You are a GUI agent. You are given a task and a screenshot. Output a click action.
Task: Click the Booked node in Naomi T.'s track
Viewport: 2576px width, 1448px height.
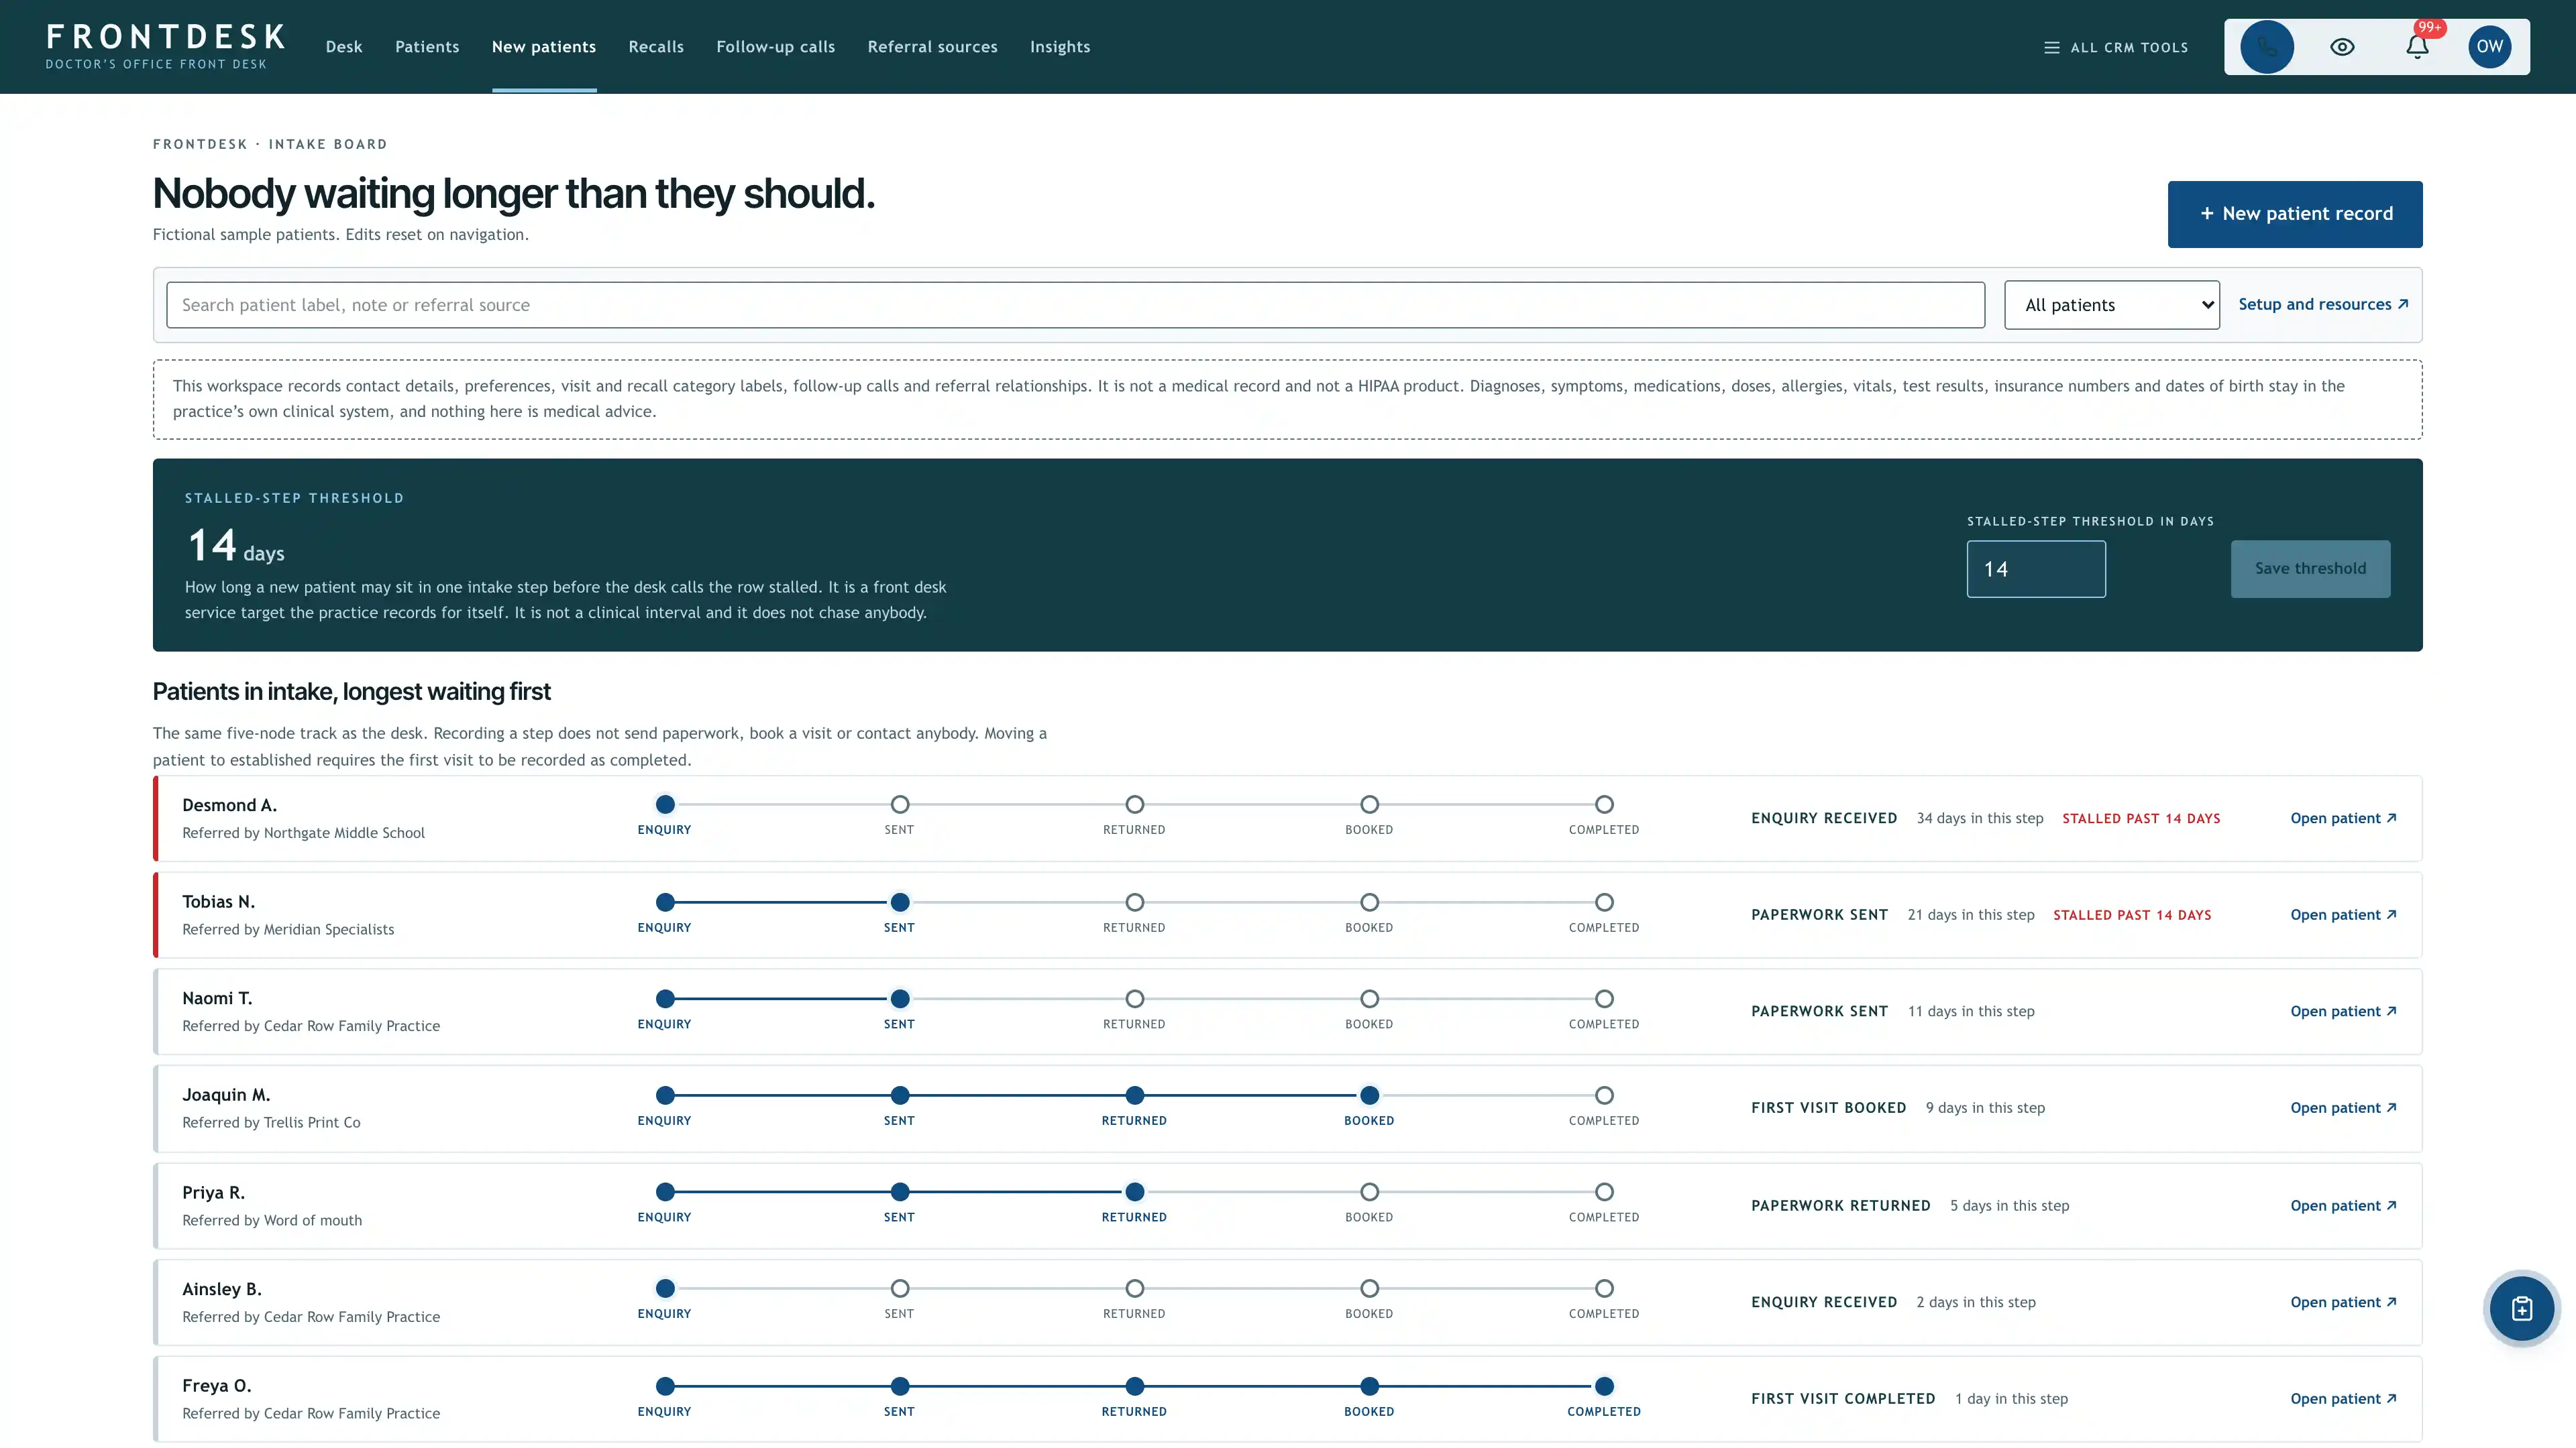pyautogui.click(x=1369, y=998)
